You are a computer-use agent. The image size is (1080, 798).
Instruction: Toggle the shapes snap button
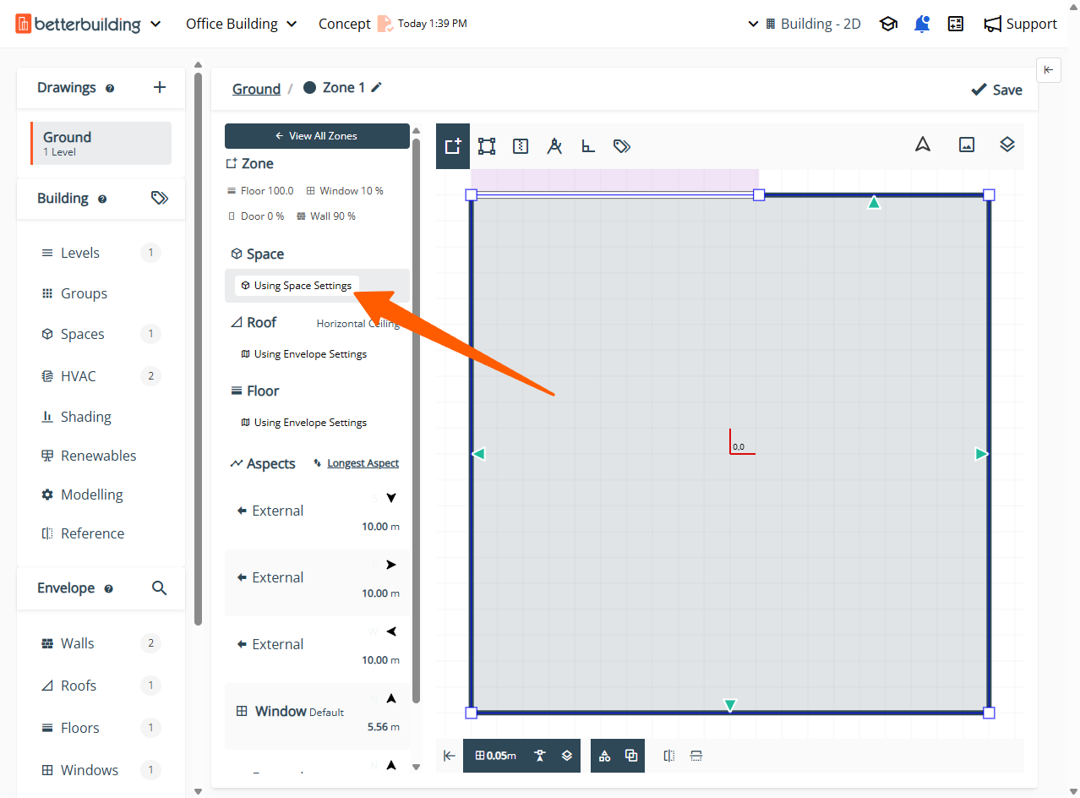pos(604,756)
